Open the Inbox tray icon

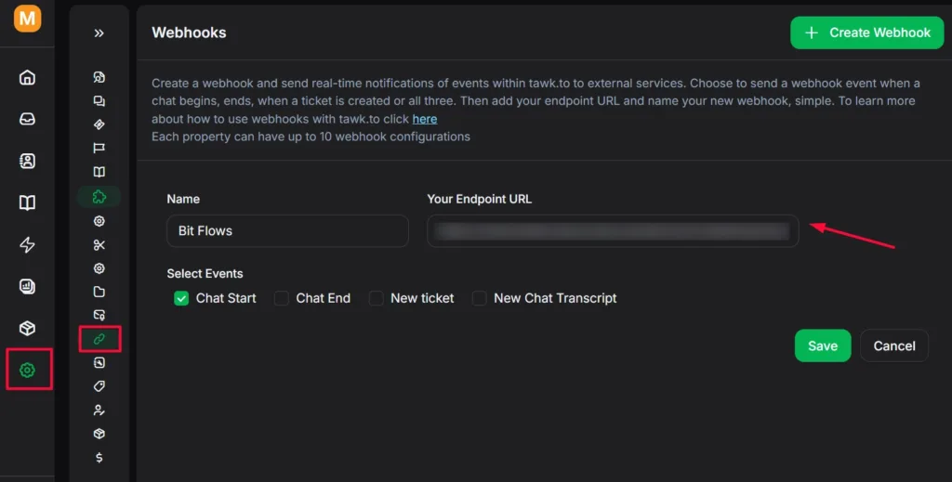pos(27,119)
